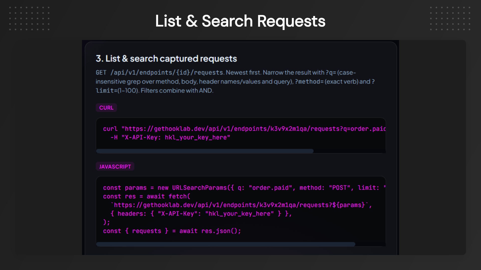Click the curl command URL line
The width and height of the screenshot is (481, 270).
(244, 129)
